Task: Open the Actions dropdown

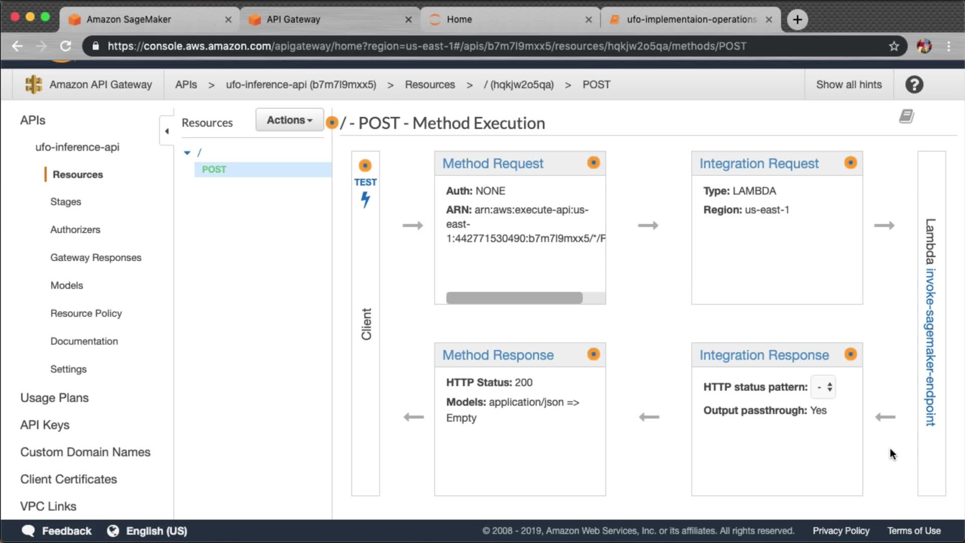Action: [x=289, y=120]
